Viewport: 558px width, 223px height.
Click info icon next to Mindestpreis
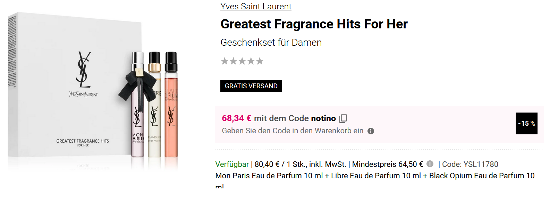[x=430, y=164]
